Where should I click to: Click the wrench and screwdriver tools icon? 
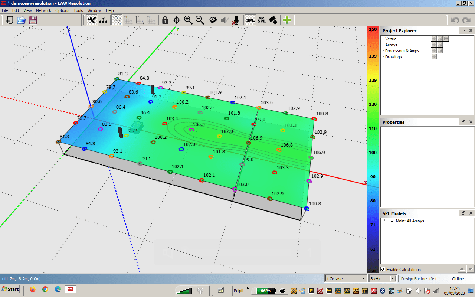click(92, 20)
